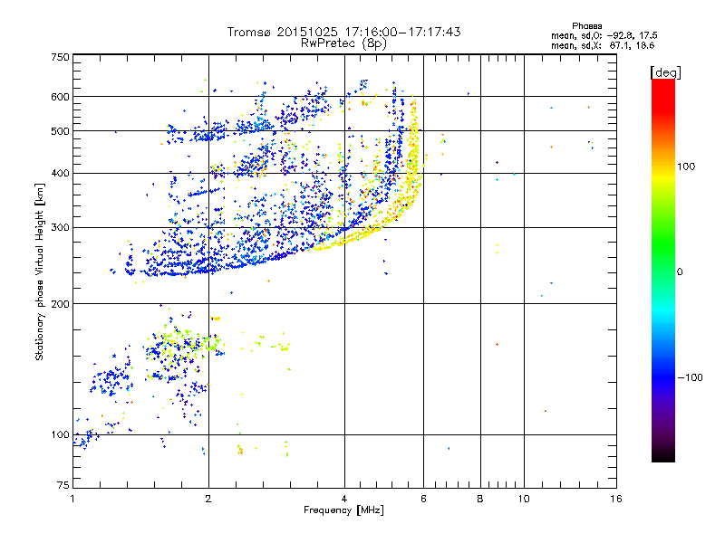Click the x-axis tick label '4'

tap(344, 499)
